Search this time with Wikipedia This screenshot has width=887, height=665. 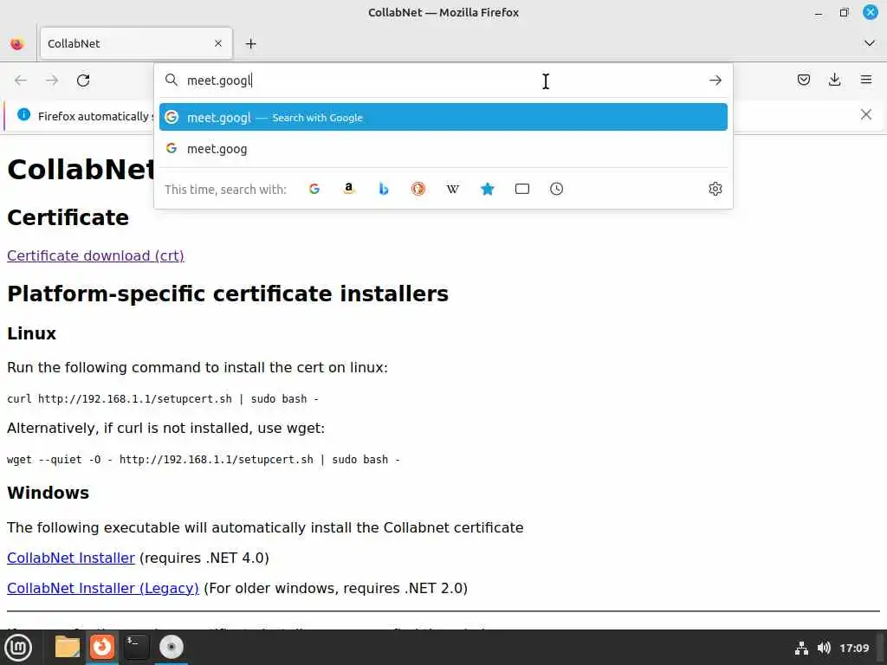[452, 189]
